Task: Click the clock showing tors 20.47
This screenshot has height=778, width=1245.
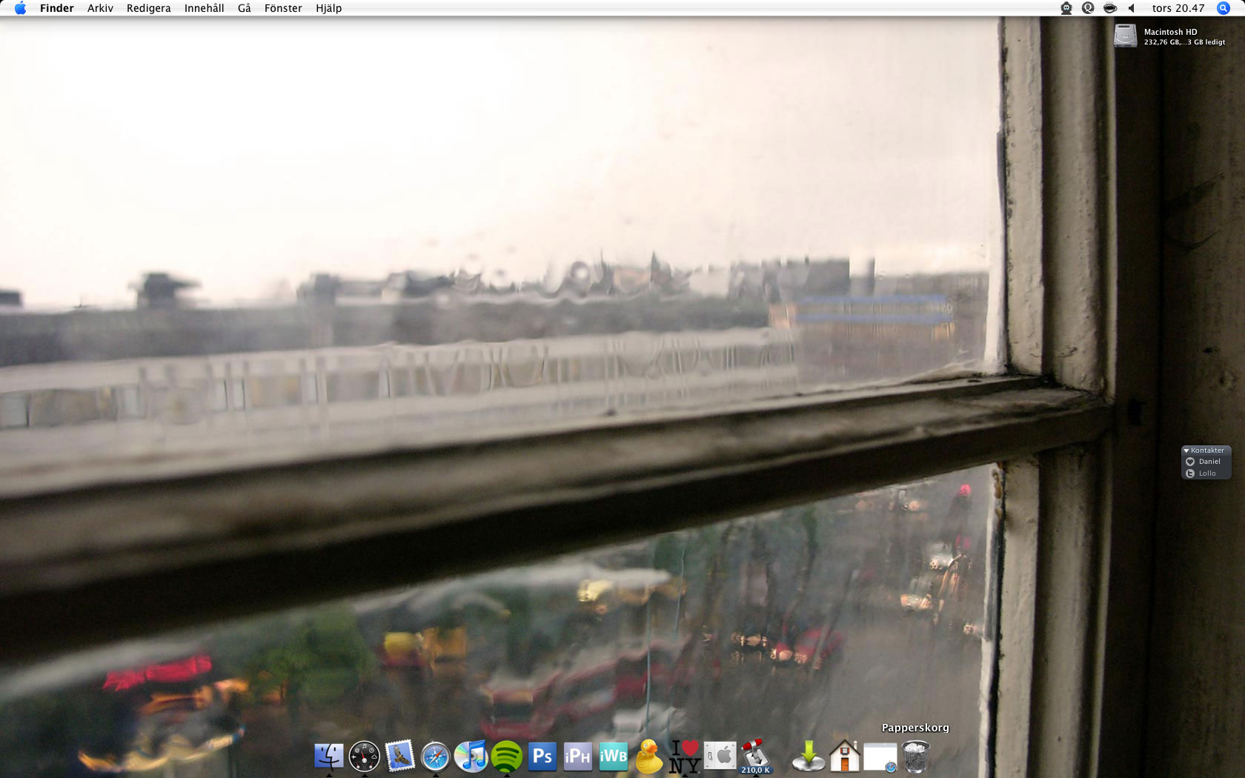Action: pyautogui.click(x=1178, y=8)
